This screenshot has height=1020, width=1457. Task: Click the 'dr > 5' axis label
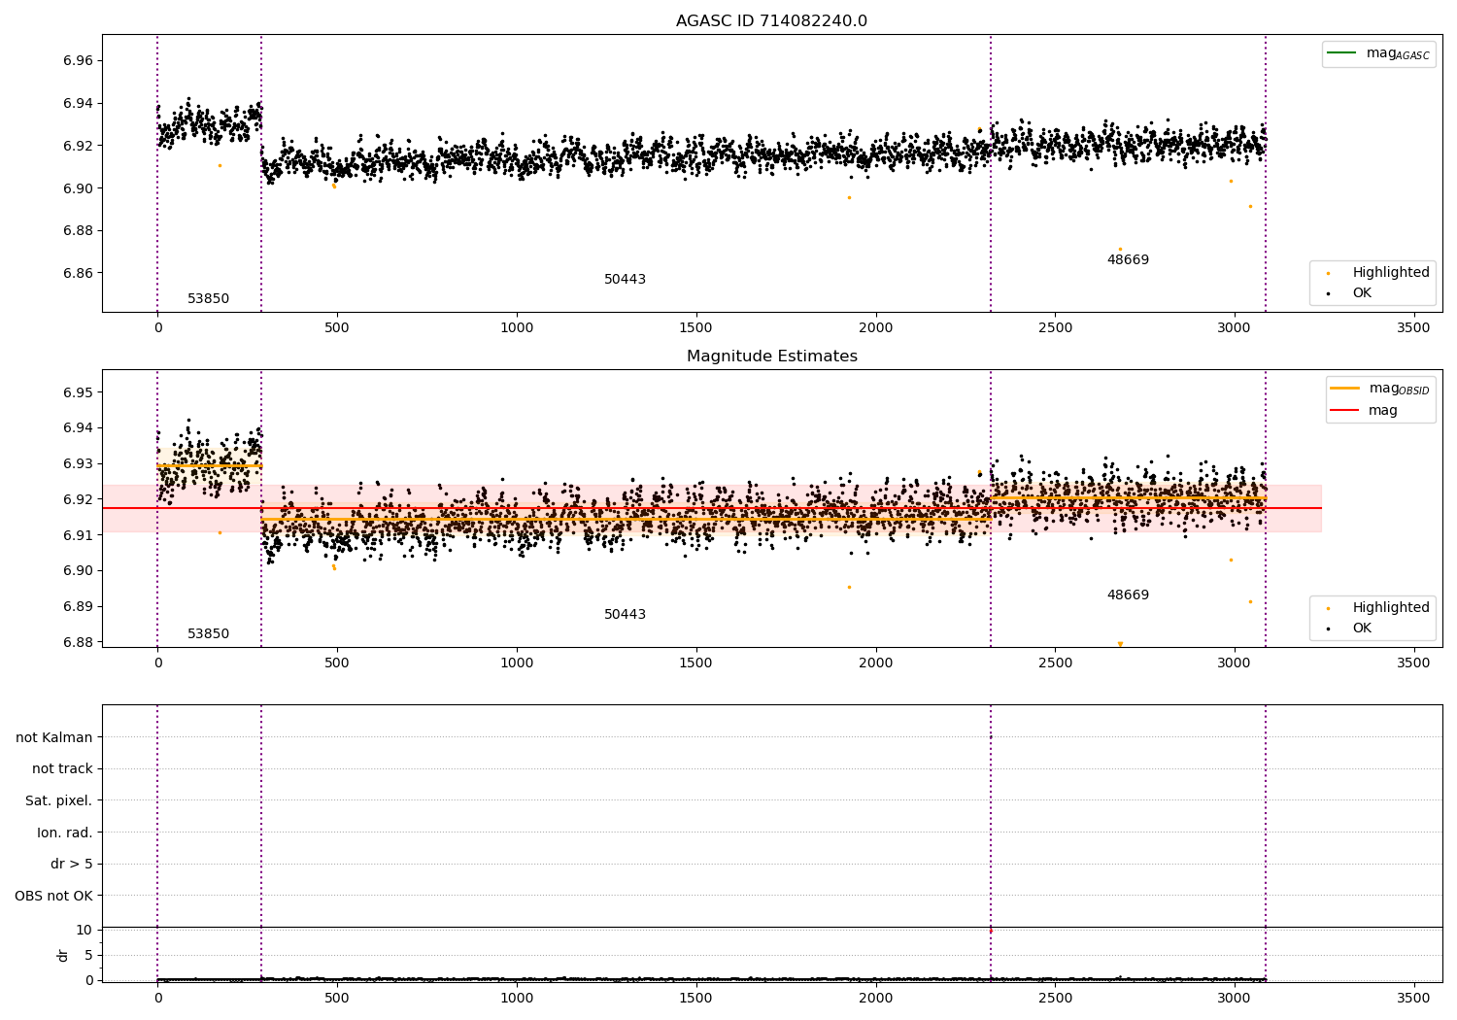click(72, 864)
